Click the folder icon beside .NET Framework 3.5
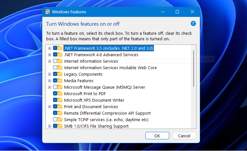The image size is (247, 151). tap(60, 48)
